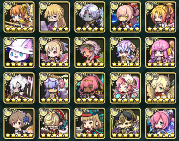179x141 pixels.
Task: Select the gray-skinned silver-haired elf character
Action: tap(90, 17)
